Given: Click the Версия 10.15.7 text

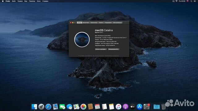Looking at the screenshot, I should point(99,32).
